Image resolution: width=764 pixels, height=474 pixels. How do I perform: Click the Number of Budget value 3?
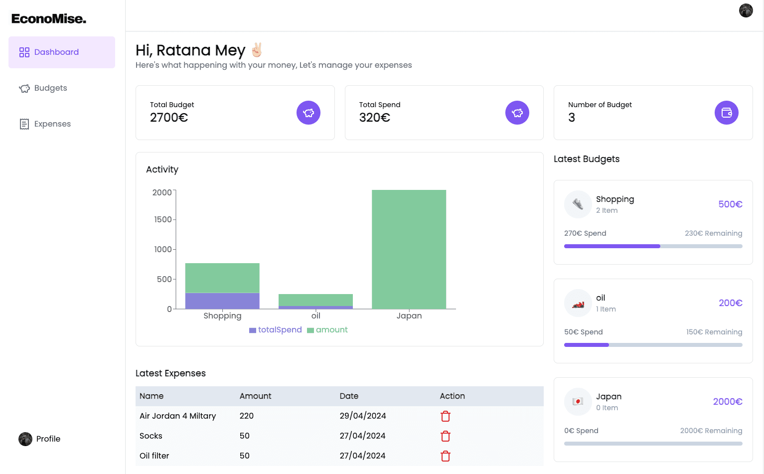point(572,118)
